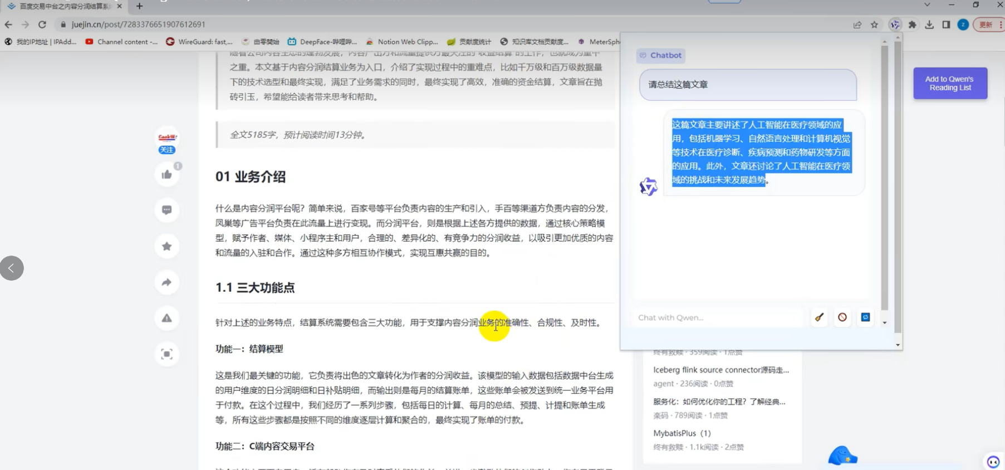Click the site lock icon in address bar

[63, 25]
